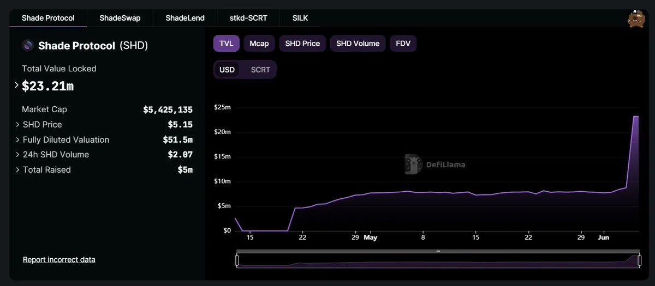Expand the Total Raised row
Screen dimensions: 655x286
coord(18,170)
